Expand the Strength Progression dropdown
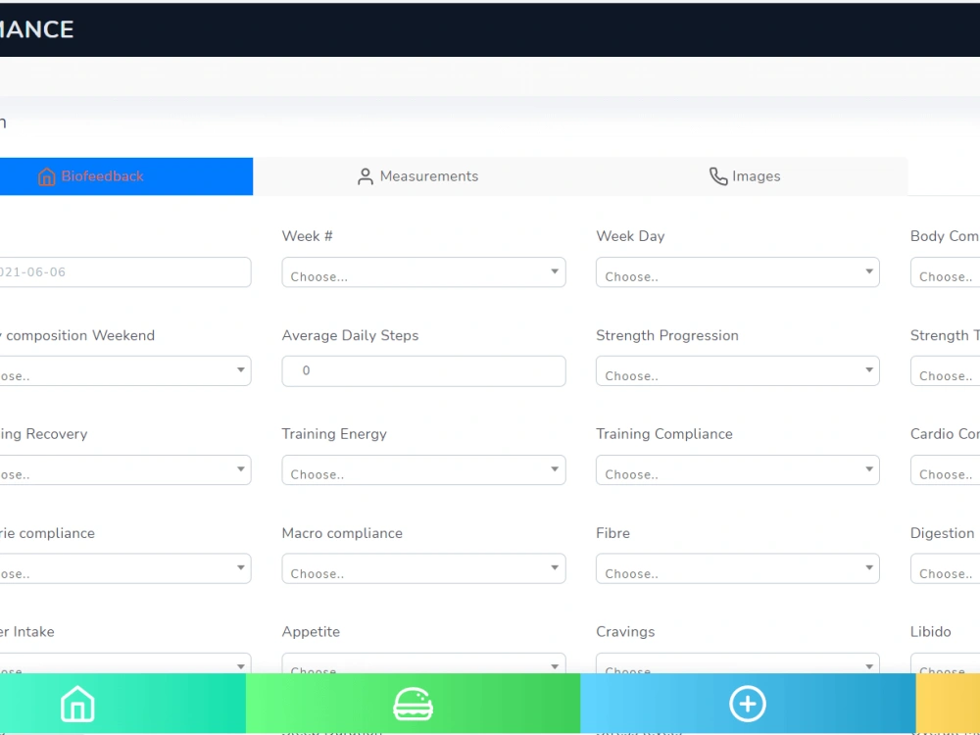Image resolution: width=980 pixels, height=735 pixels. pyautogui.click(x=738, y=371)
